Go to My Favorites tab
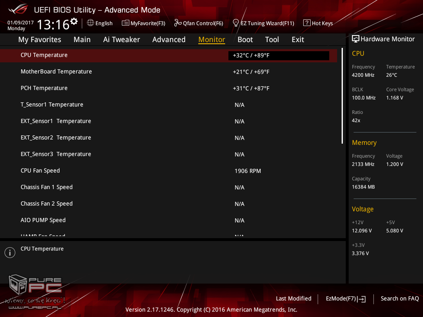The width and height of the screenshot is (423, 317). tap(40, 40)
